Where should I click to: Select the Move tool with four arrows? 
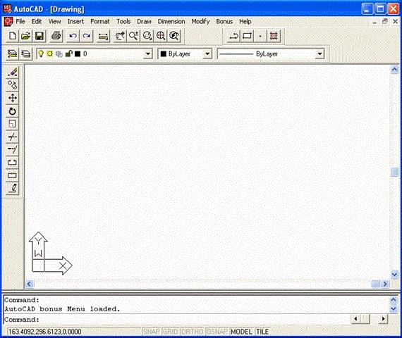pyautogui.click(x=12, y=98)
